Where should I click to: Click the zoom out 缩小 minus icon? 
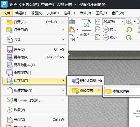click(x=106, y=37)
